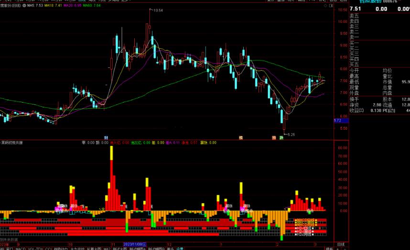Screen dimensions: 410x250
Task: Click the 差: 0.00 indicator value
Action: click(158, 143)
